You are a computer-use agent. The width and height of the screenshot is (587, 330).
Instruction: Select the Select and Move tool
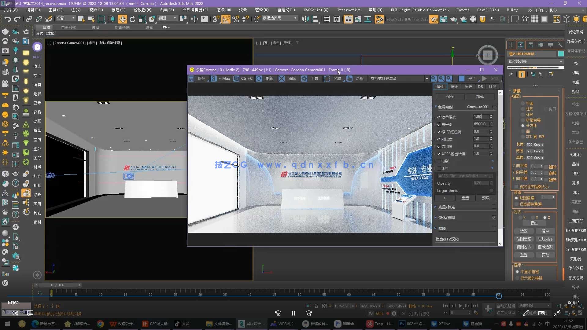tap(122, 19)
